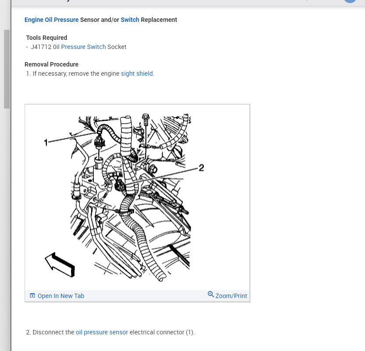Click the engine diagram image
Image resolution: width=365 pixels, height=351 pixels.
(x=137, y=197)
